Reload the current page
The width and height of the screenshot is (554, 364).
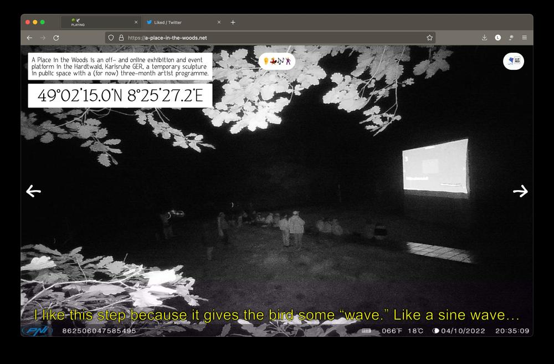[56, 38]
